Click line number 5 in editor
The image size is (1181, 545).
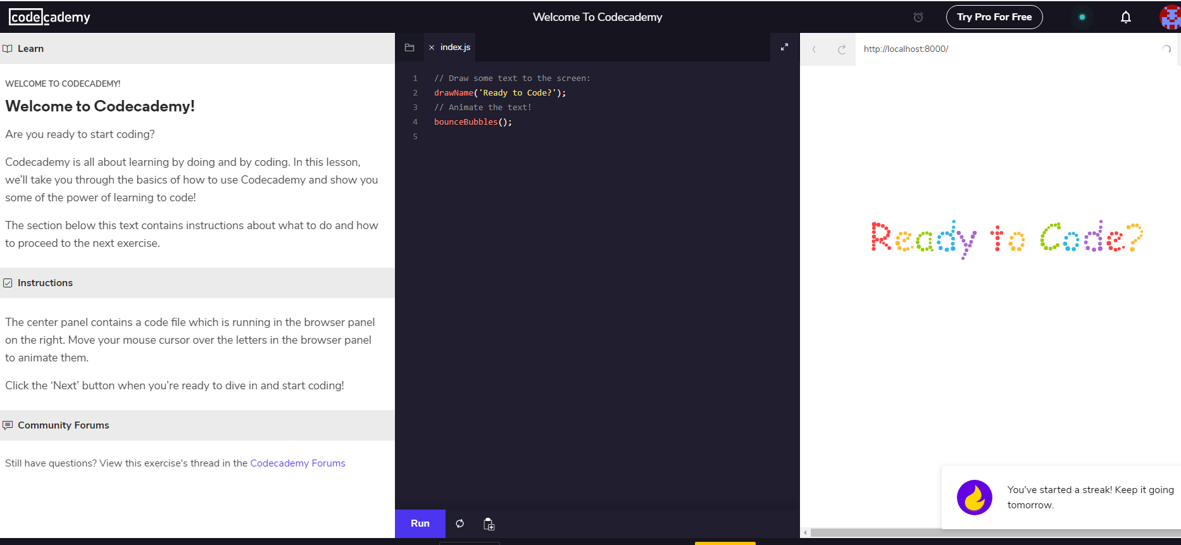[x=415, y=137]
